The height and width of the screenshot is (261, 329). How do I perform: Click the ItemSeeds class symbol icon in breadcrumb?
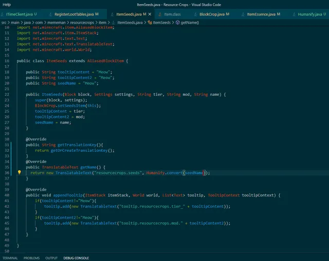150,23
